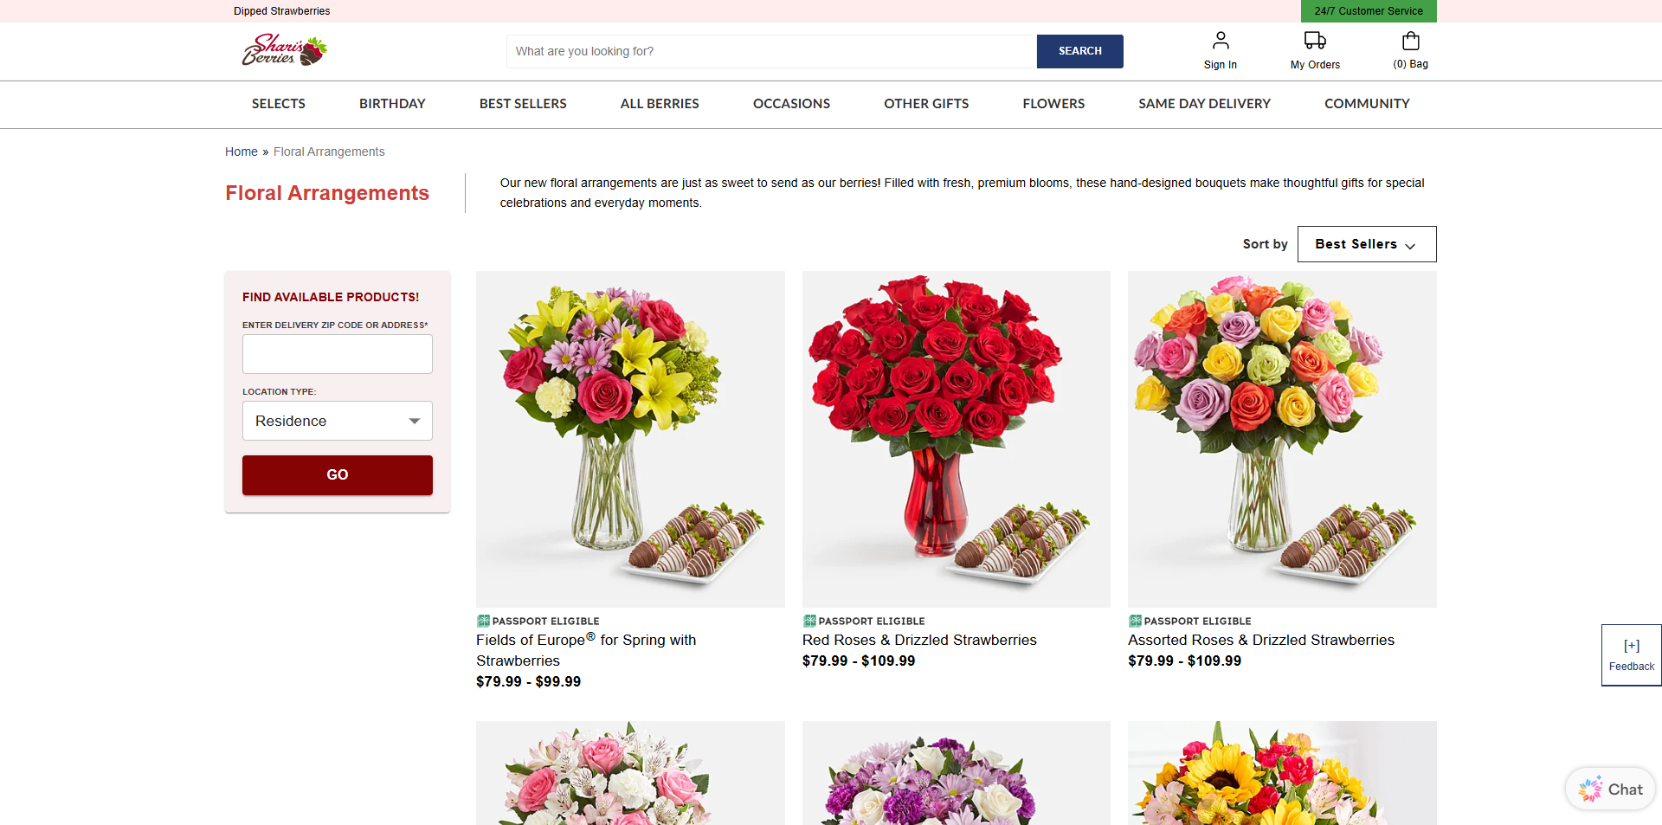Viewport: 1662px width, 825px height.
Task: Focus the delivery zip code input field
Action: click(x=338, y=354)
